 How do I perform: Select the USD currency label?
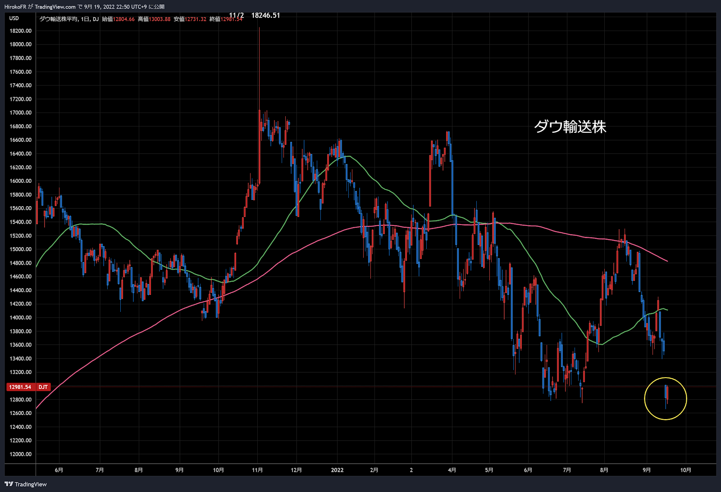point(14,18)
